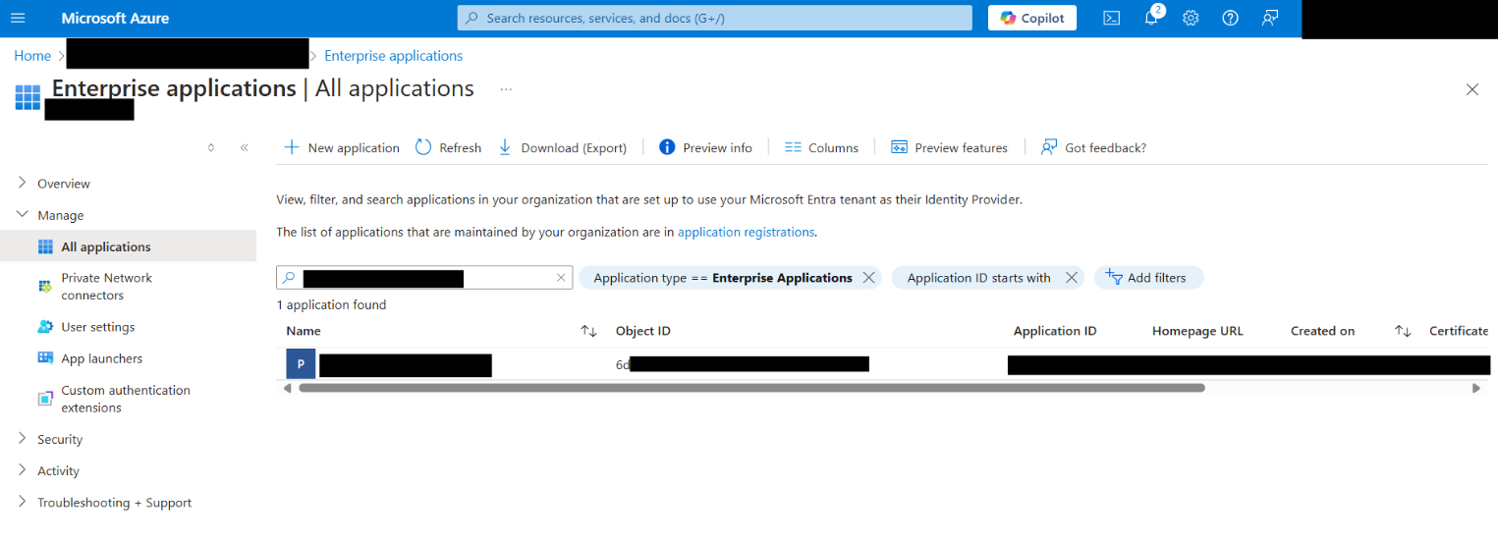Open portal settings gear
1498x542 pixels.
[1191, 19]
